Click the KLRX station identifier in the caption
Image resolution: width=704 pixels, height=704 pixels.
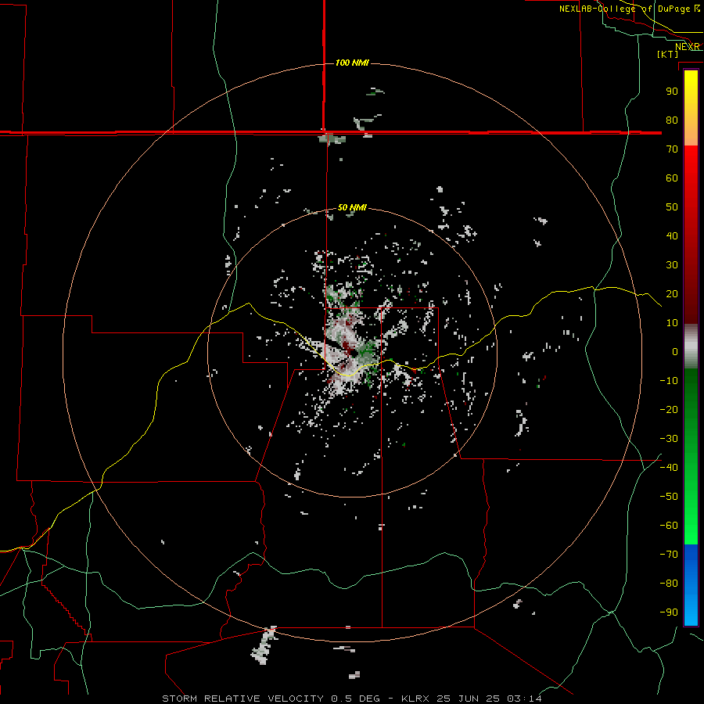click(415, 699)
